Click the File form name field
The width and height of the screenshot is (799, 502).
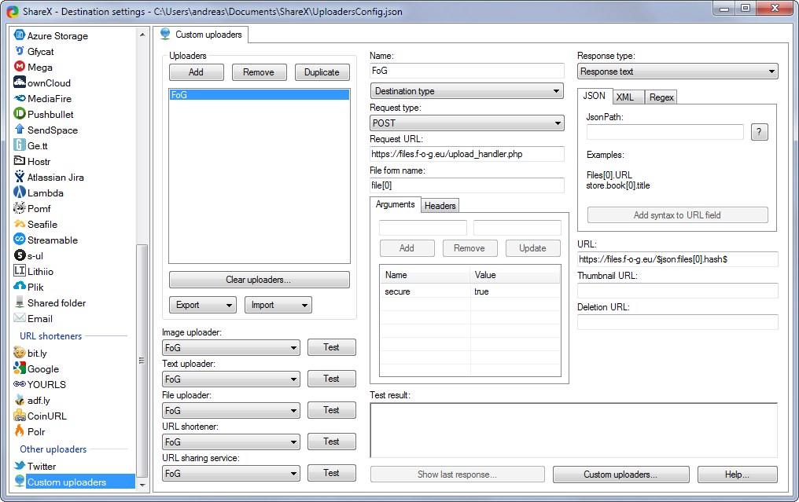467,185
